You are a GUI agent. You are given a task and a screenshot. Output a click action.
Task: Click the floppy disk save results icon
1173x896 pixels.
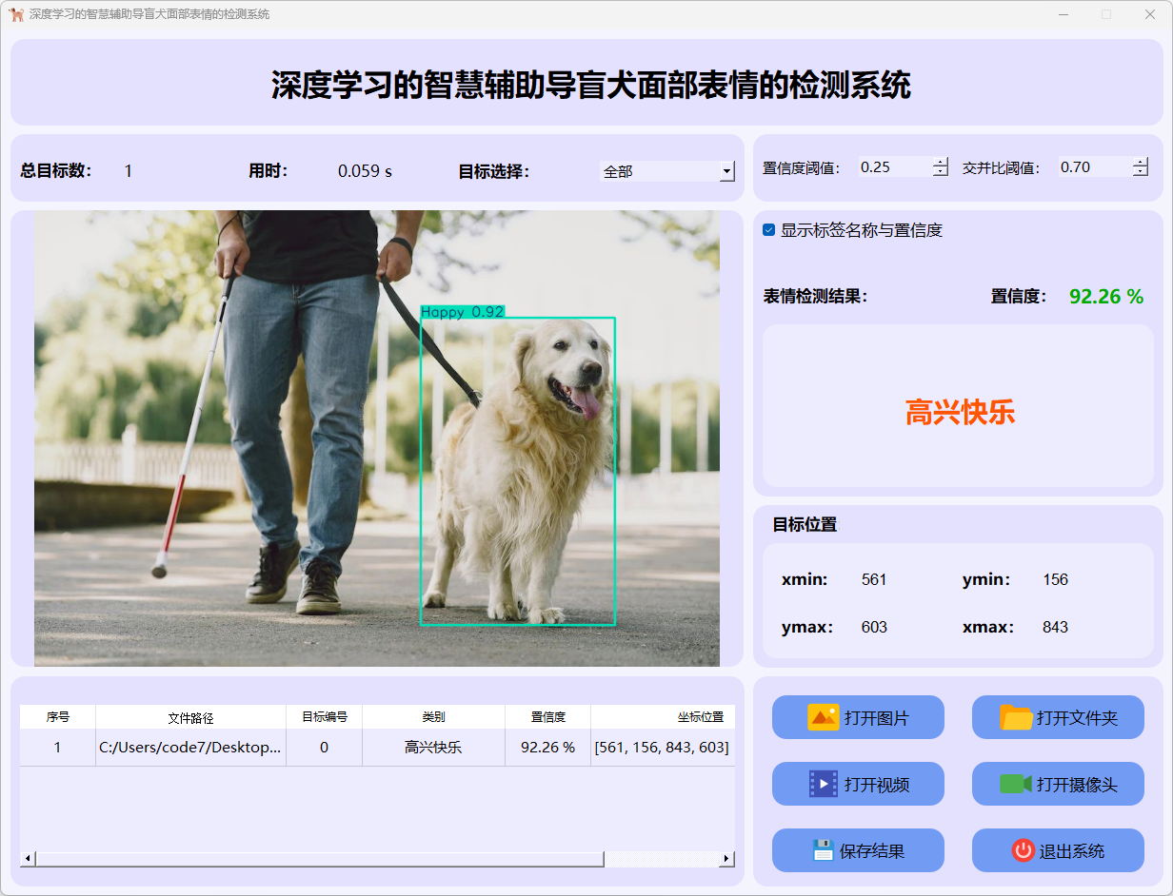823,850
